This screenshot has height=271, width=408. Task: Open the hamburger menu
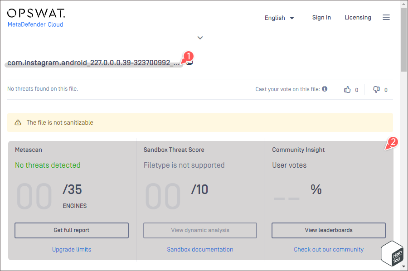coord(386,17)
